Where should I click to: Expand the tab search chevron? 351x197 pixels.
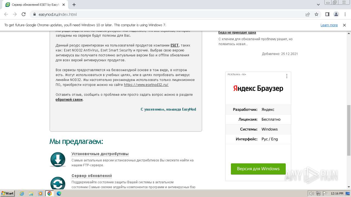pyautogui.click(x=318, y=5)
